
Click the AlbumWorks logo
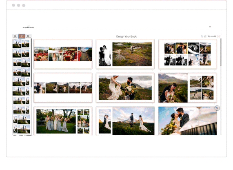(28, 27)
